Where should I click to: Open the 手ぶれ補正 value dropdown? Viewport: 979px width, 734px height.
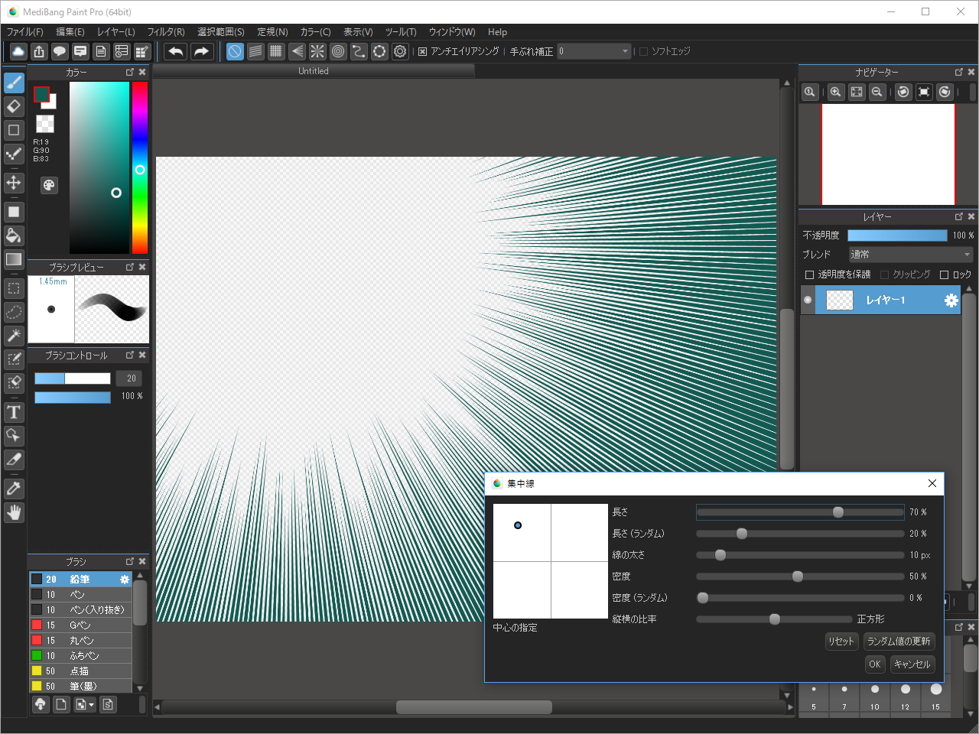[594, 51]
